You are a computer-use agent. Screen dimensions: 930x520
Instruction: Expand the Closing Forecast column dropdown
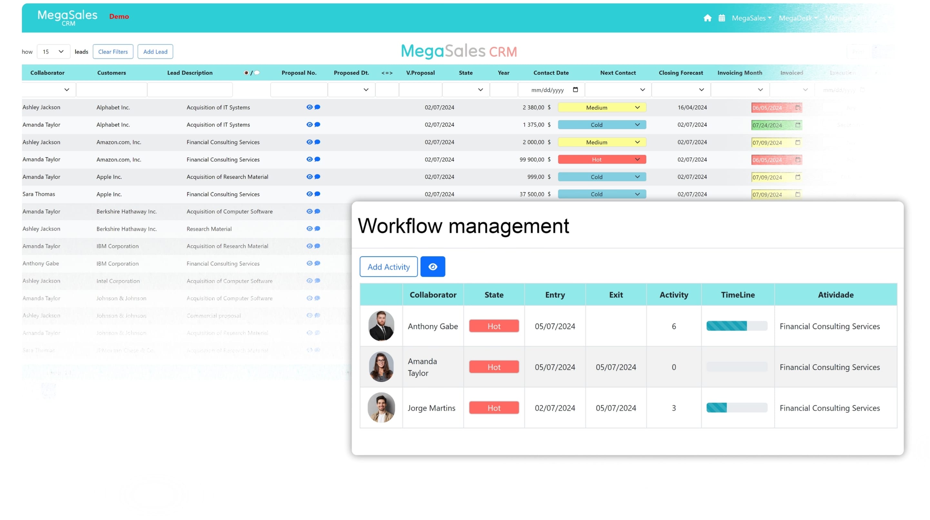pos(701,89)
